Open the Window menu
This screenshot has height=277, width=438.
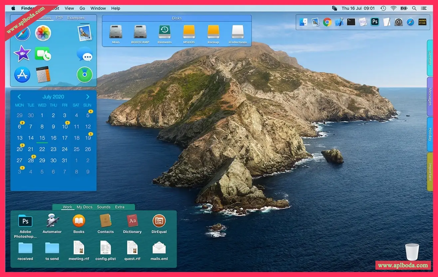coord(98,8)
